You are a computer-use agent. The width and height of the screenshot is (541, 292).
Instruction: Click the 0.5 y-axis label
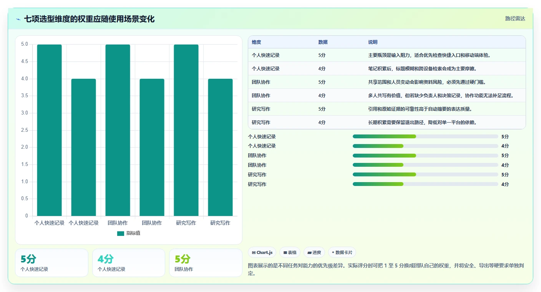[x=24, y=199]
